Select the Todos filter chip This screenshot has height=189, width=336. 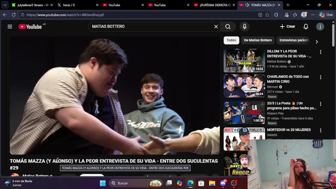pyautogui.click(x=231, y=40)
